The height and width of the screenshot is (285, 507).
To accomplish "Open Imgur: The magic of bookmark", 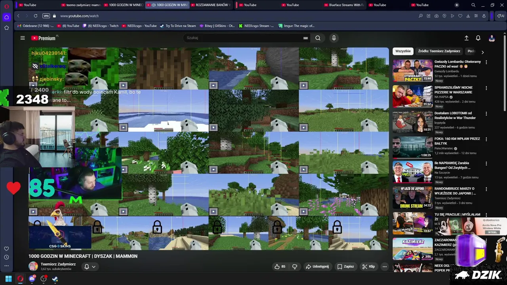I will coord(296,26).
